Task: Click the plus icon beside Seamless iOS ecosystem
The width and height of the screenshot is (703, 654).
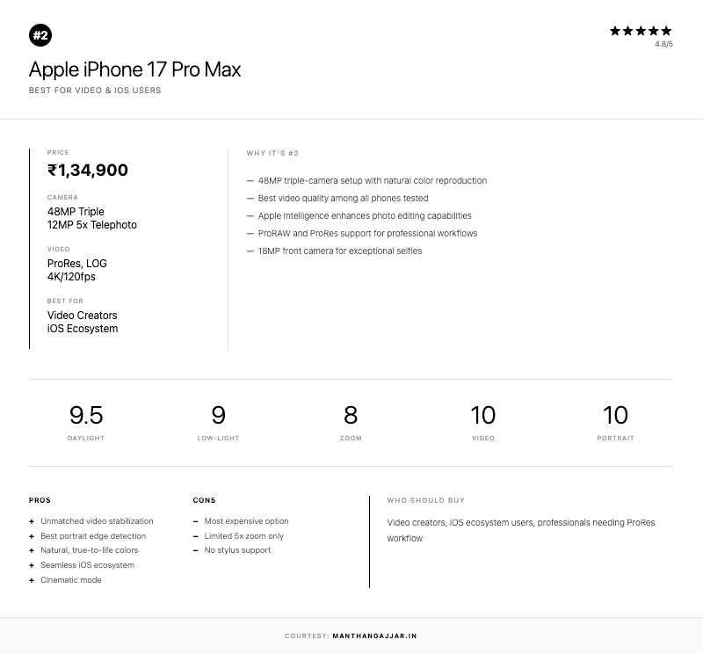Action: tap(32, 565)
